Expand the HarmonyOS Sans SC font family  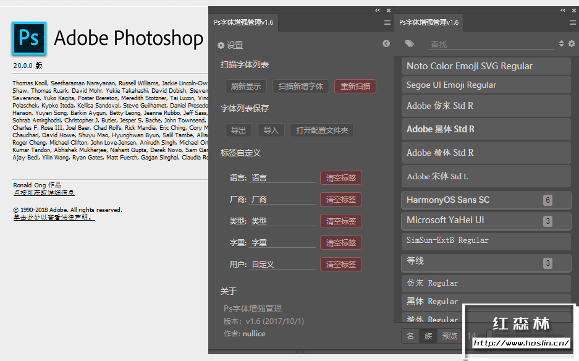tap(486, 200)
